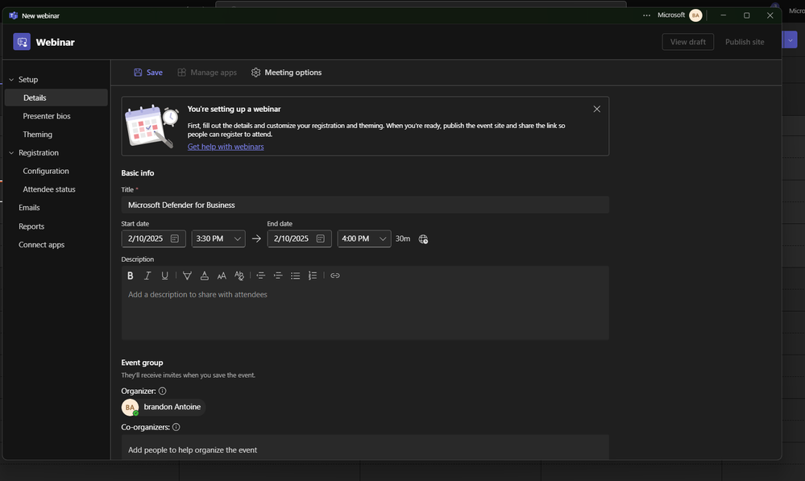Open the Theming page
Viewport: 805px width, 481px height.
click(38, 135)
